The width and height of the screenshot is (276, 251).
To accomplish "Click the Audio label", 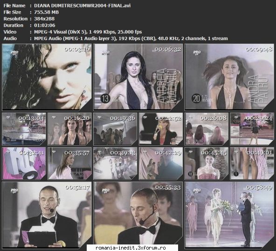I will coord(10,38).
